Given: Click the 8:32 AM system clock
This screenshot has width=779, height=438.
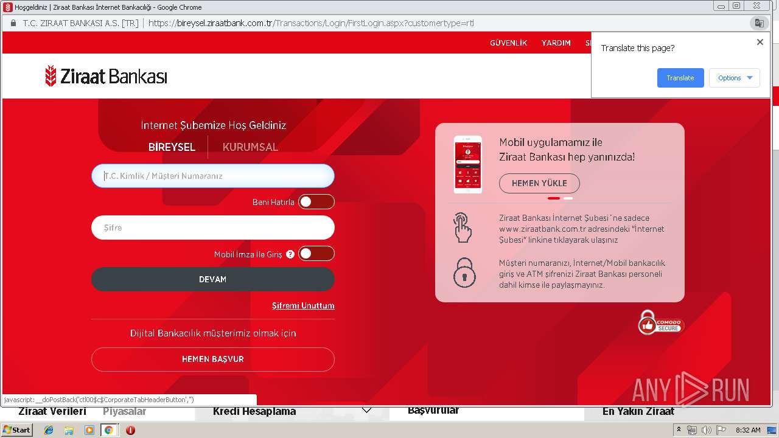Looking at the screenshot, I should (748, 430).
